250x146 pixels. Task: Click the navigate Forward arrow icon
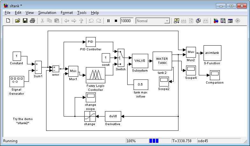coord(74,21)
